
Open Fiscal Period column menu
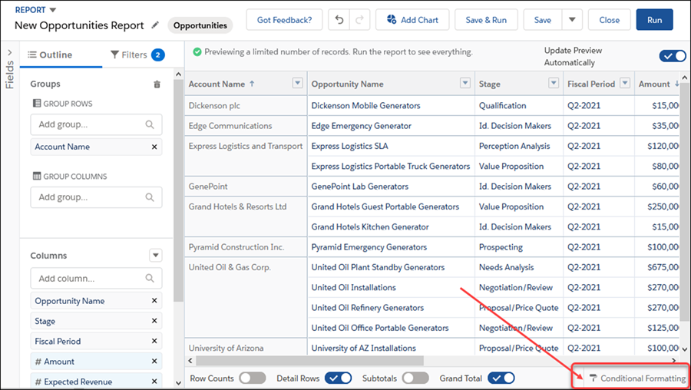(x=625, y=83)
